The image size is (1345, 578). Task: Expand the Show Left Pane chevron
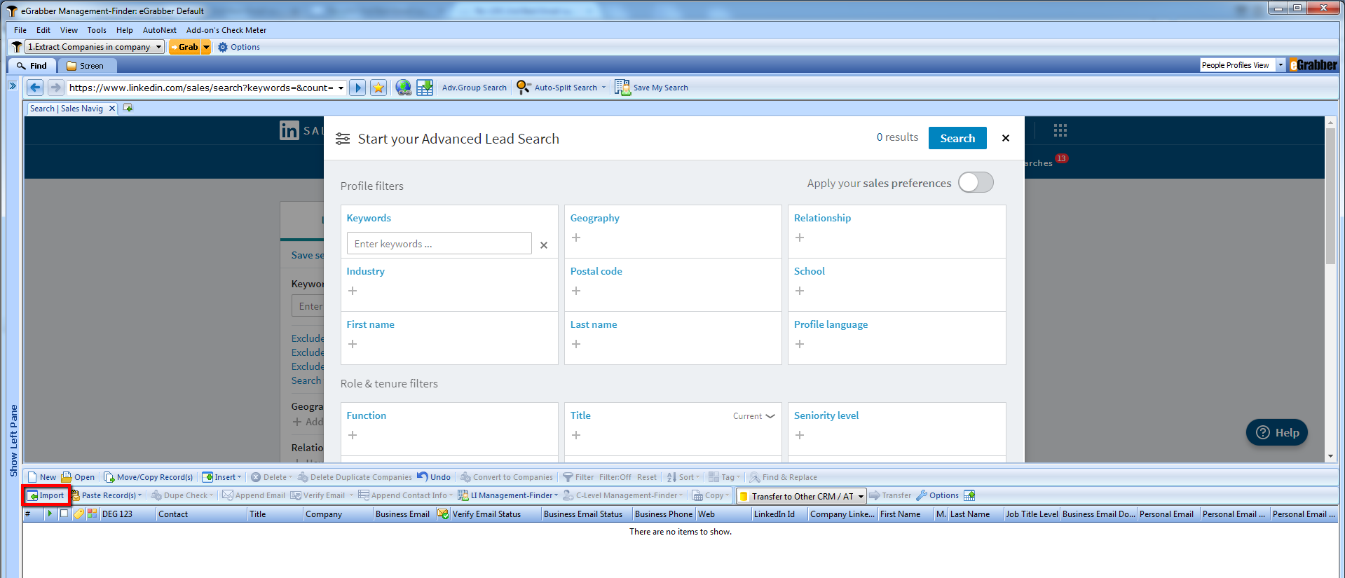point(12,85)
